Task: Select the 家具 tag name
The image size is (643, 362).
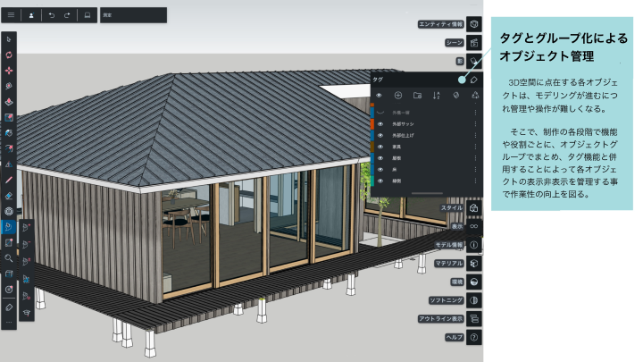Action: 397,147
